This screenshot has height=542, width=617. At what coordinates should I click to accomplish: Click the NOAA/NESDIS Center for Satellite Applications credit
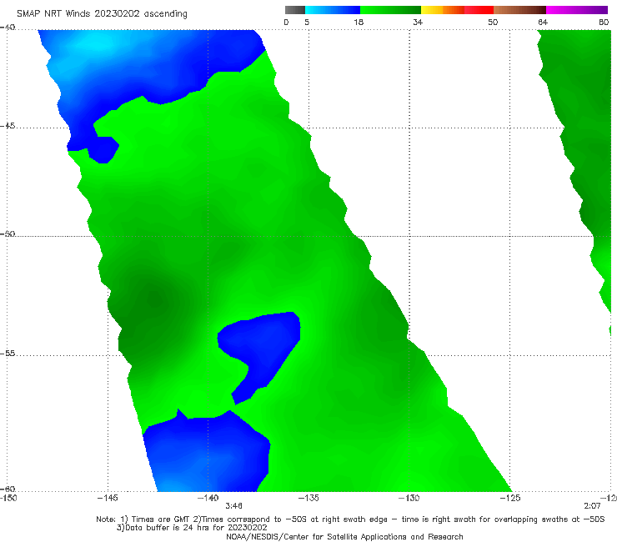click(344, 537)
